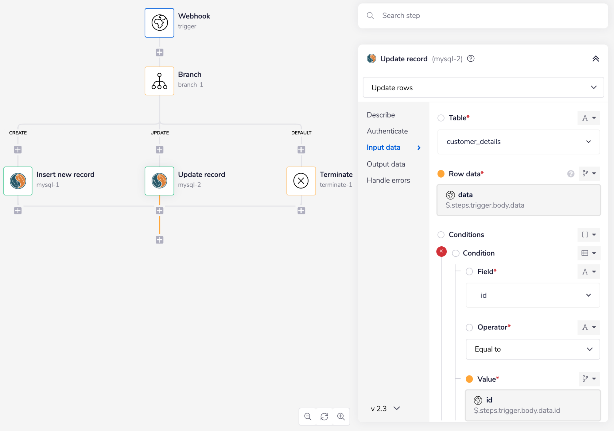Screen dimensions: 614x431
Task: Select the Operator radio button
Action: pos(469,327)
